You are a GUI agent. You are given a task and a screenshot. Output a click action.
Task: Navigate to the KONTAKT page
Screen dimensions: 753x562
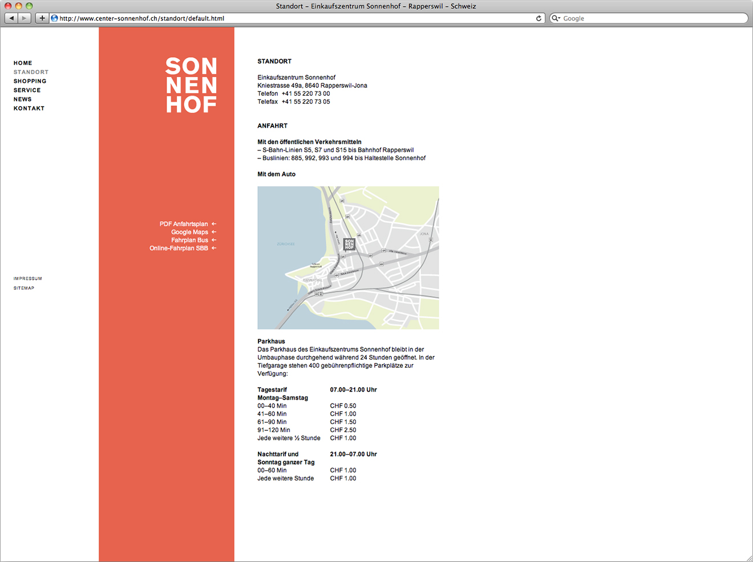(29, 108)
